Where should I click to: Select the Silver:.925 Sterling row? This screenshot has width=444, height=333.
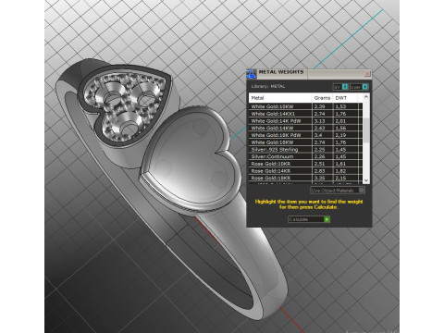[x=305, y=149]
